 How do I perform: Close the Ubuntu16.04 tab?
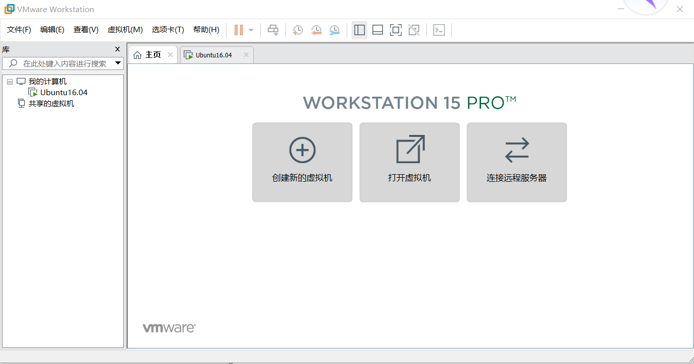(x=246, y=54)
